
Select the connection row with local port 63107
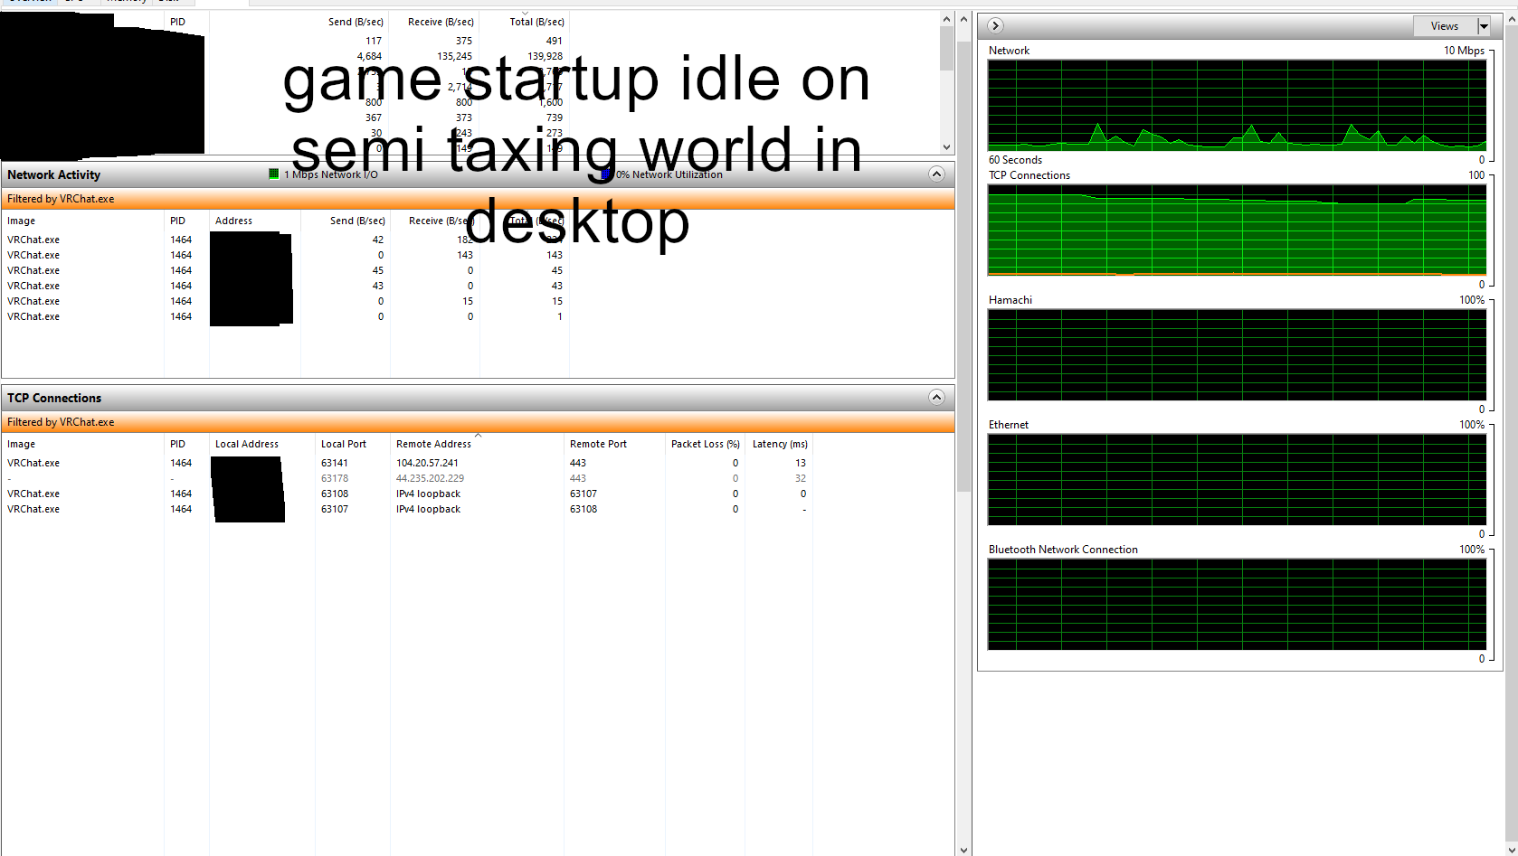coord(407,509)
